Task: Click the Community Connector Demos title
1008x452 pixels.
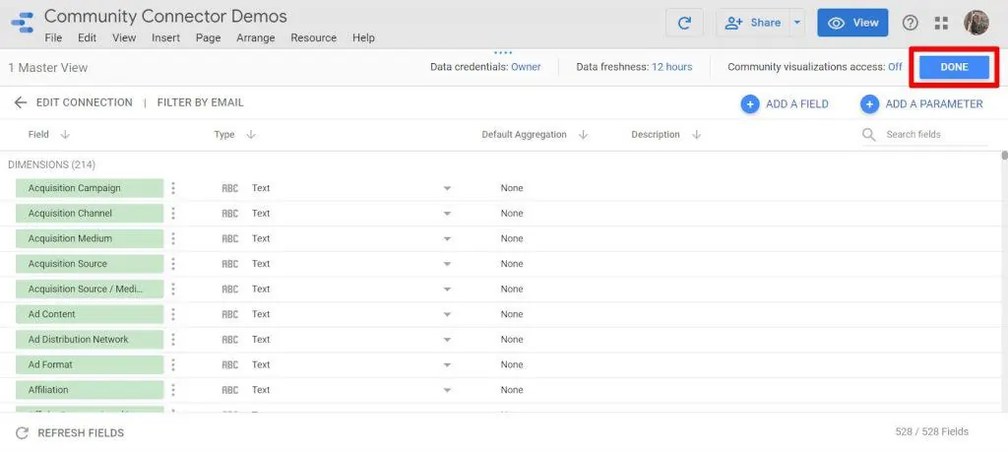Action: coord(165,16)
